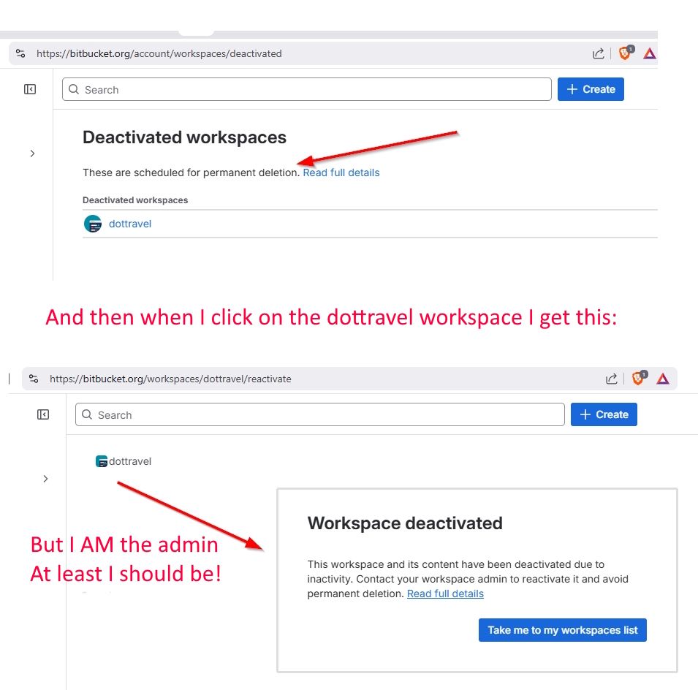Click the site permissions icon in address bar
The image size is (698, 690).
click(x=20, y=53)
